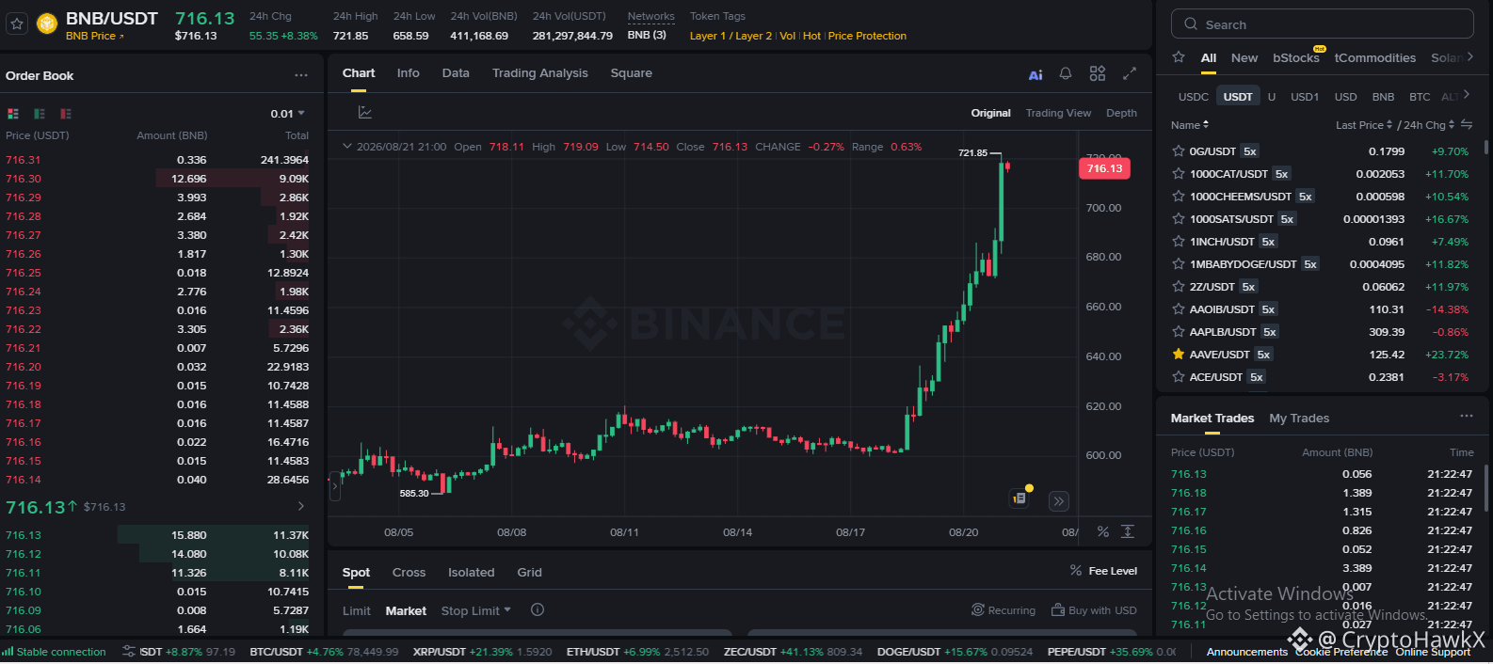The image size is (1493, 664).
Task: Focus the market Search field
Action: [x=1322, y=24]
